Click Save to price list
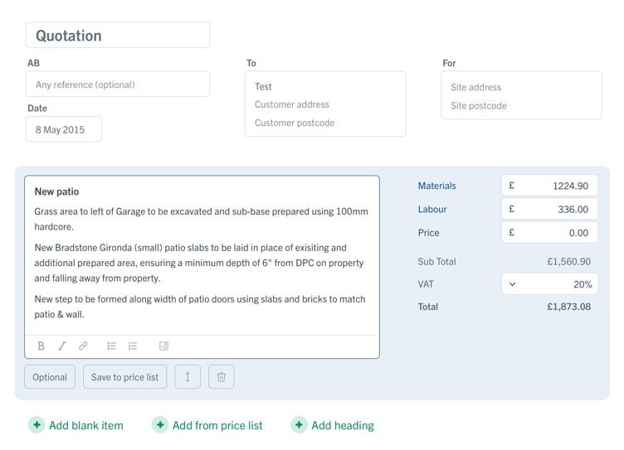Image resolution: width=624 pixels, height=450 pixels. coord(124,377)
